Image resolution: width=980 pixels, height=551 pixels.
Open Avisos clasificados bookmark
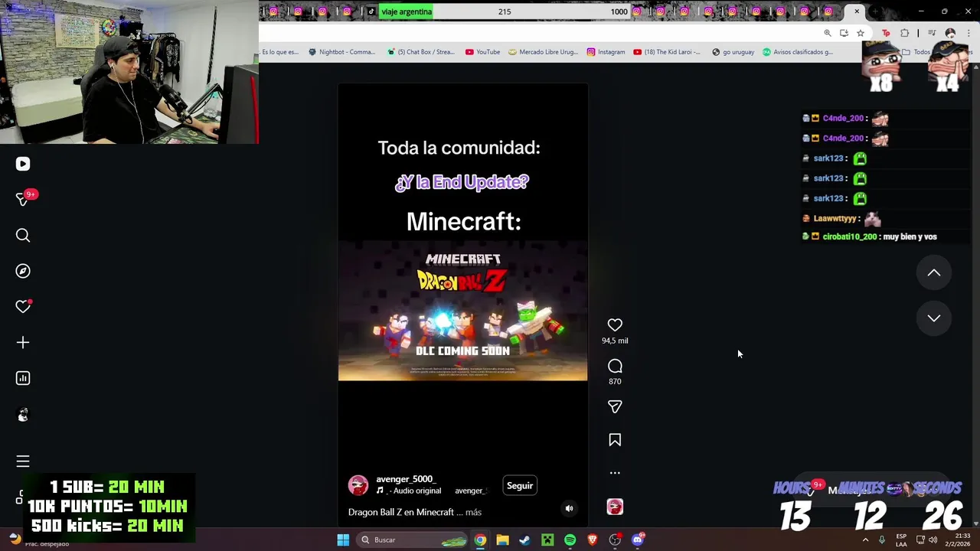797,52
